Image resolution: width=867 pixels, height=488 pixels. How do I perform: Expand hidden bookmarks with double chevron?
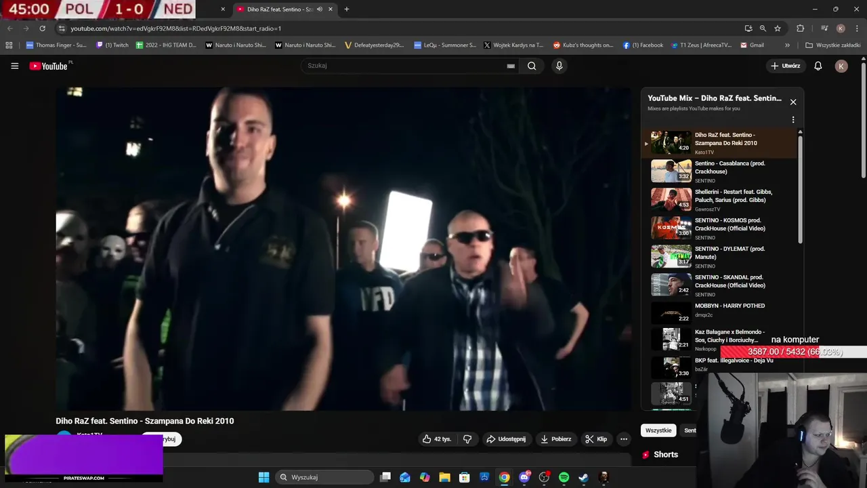[x=787, y=45]
